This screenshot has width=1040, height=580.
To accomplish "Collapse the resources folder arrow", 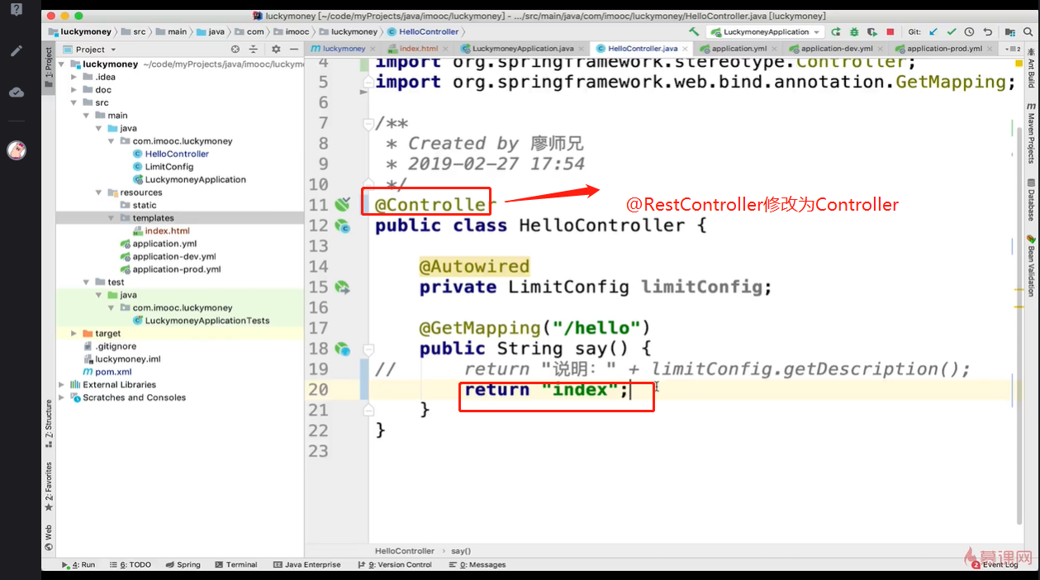I will (99, 193).
